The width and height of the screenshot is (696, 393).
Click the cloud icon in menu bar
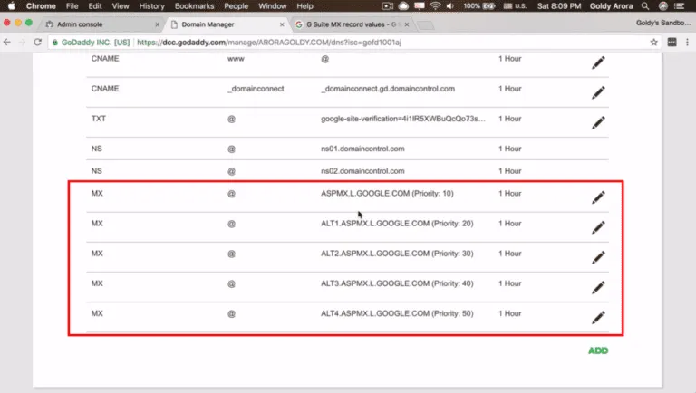(403, 6)
